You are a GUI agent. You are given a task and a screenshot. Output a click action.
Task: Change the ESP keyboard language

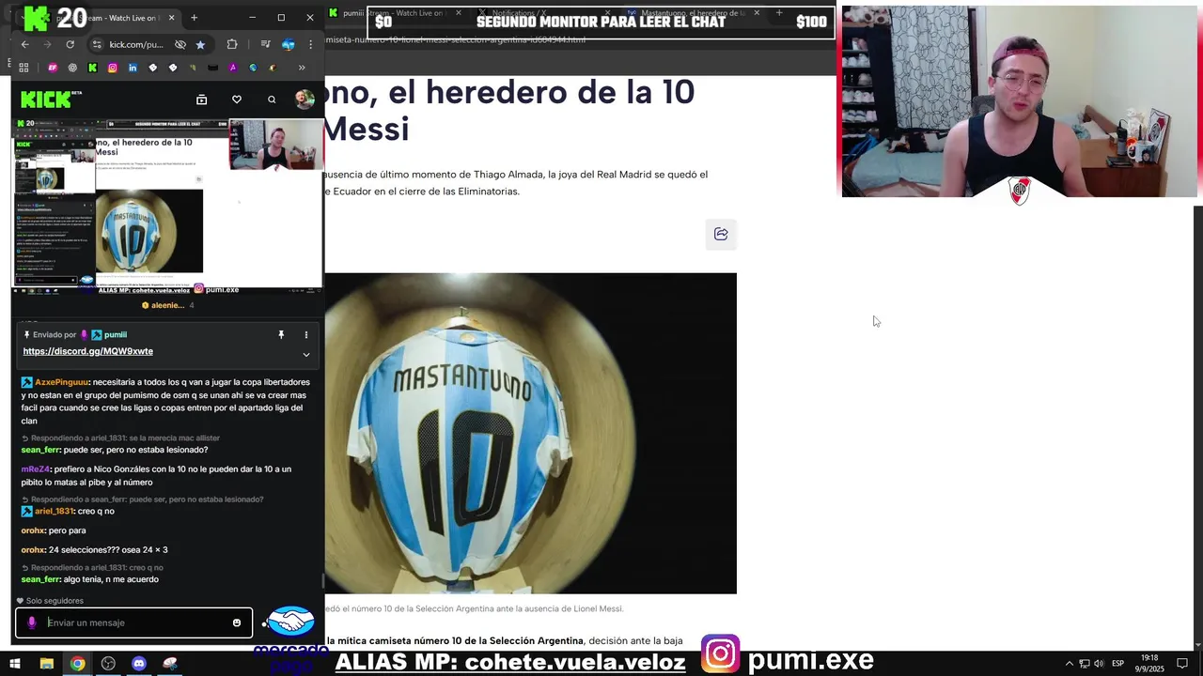(x=1118, y=664)
